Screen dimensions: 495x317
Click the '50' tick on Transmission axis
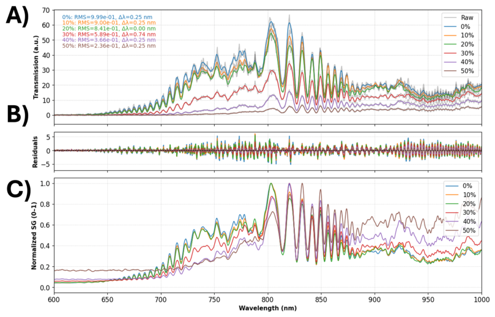tap(46, 40)
